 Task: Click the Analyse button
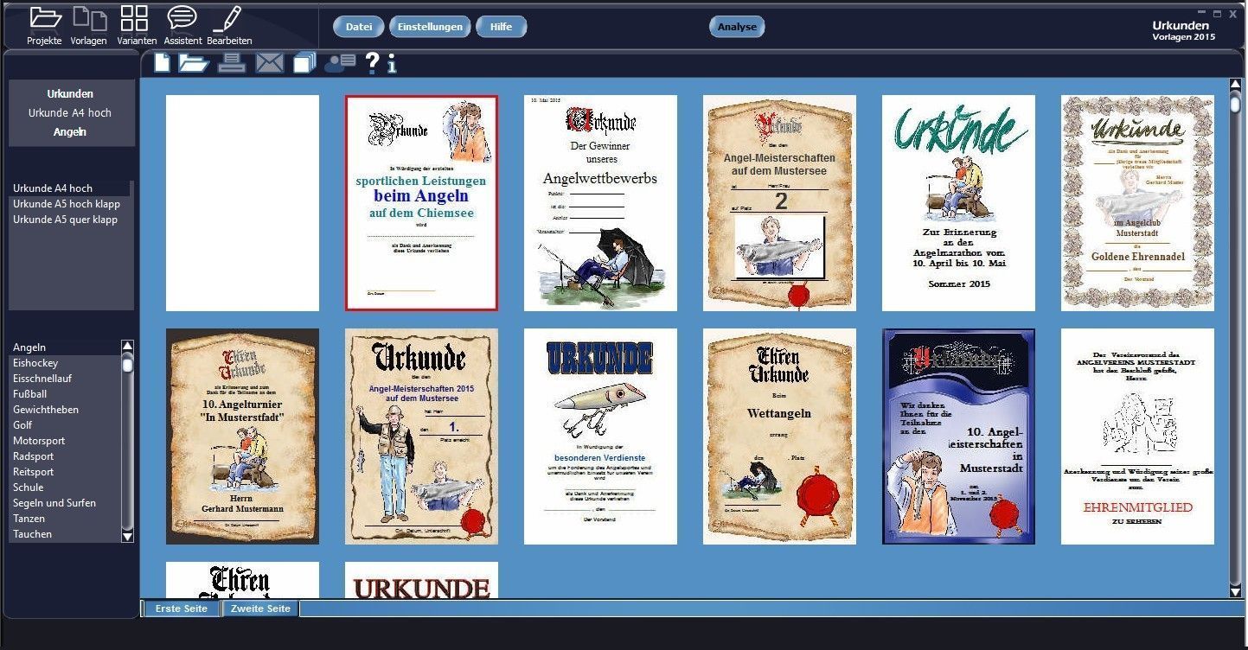pos(737,27)
